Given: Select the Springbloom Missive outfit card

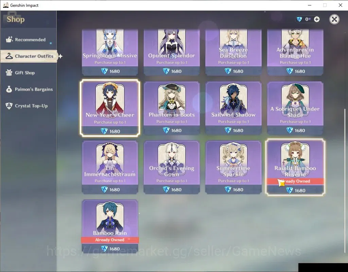Looking at the screenshot, I should click(110, 52).
